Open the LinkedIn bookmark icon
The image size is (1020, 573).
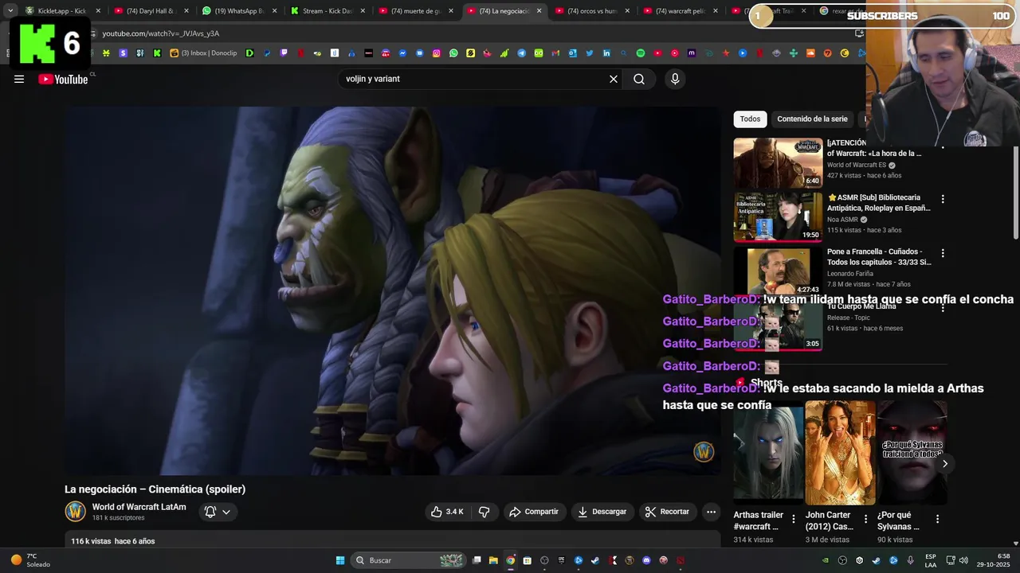606,53
